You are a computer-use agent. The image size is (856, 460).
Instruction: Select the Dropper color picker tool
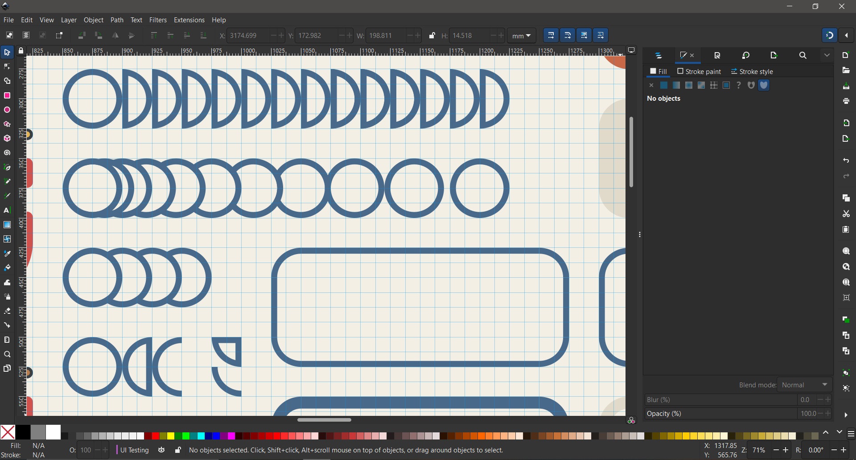(7, 254)
